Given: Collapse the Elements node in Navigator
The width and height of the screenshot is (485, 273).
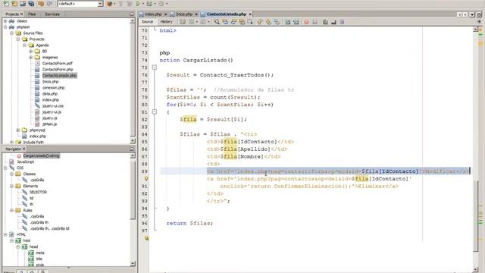Looking at the screenshot, I should (x=12, y=186).
